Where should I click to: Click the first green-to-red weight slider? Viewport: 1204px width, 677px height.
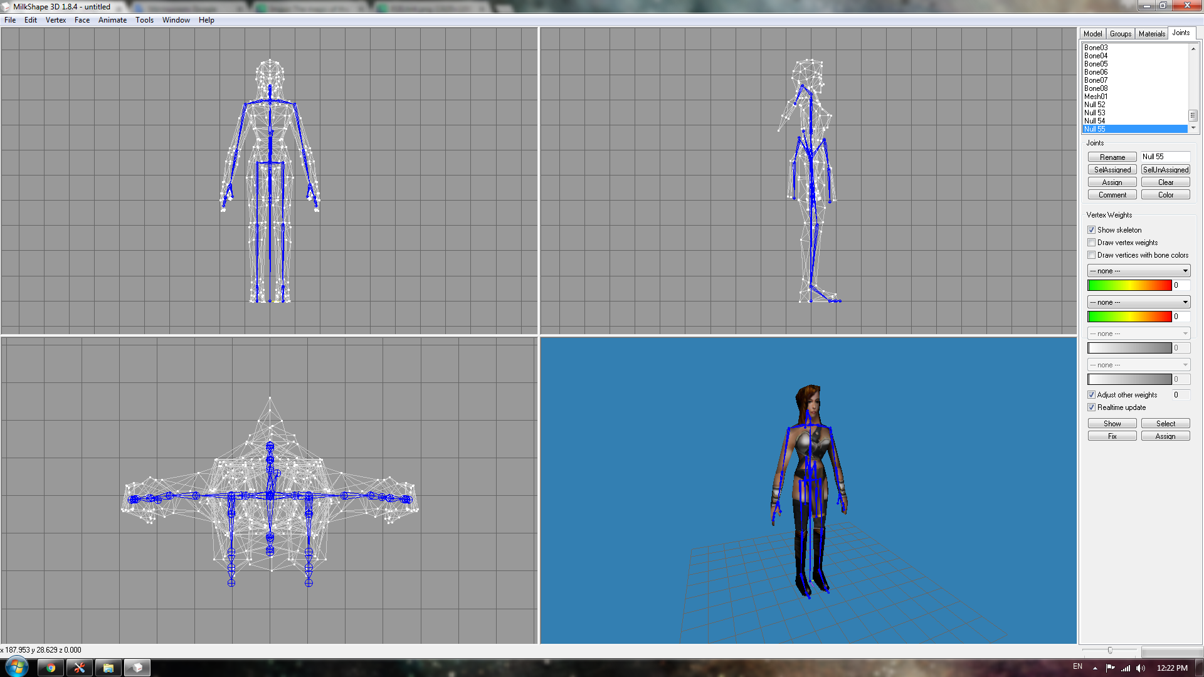pos(1129,285)
